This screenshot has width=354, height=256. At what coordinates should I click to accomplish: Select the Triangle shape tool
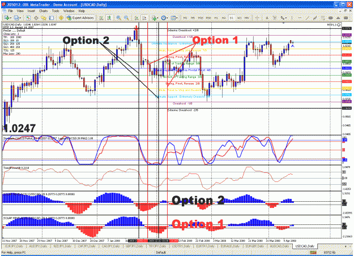click(x=338, y=18)
